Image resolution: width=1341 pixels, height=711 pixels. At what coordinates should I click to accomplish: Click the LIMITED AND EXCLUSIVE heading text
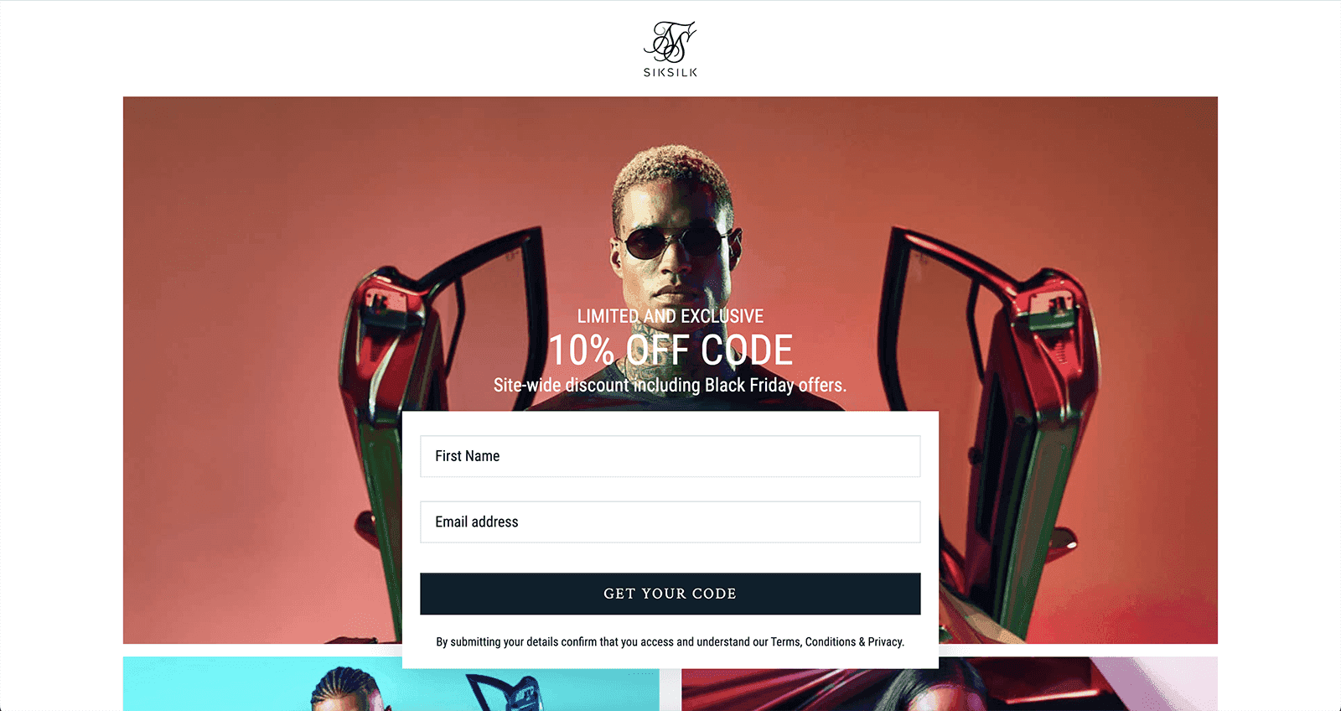pos(670,316)
